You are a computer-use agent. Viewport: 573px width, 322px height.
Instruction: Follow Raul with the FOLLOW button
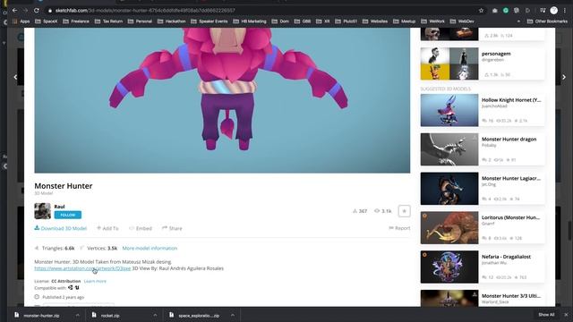coord(68,215)
